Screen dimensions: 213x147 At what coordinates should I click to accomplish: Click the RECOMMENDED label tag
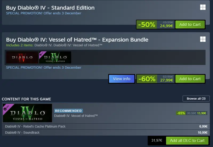coord(69,111)
